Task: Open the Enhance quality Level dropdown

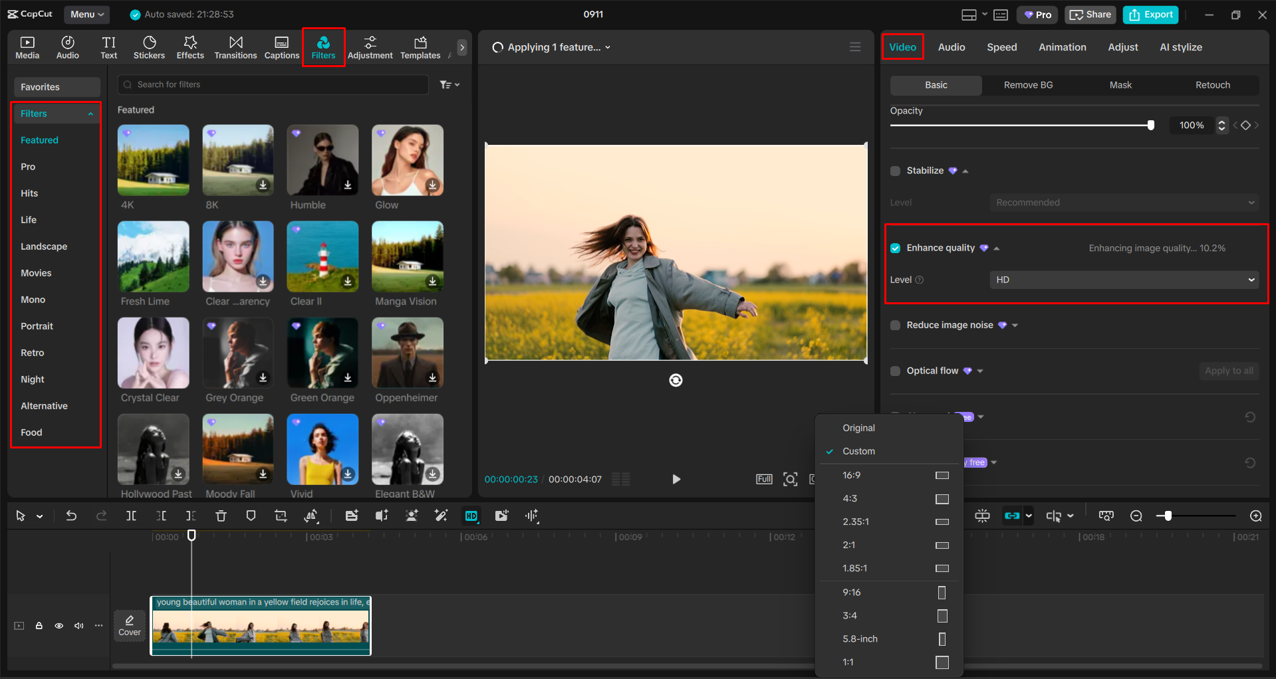Action: tap(1123, 280)
